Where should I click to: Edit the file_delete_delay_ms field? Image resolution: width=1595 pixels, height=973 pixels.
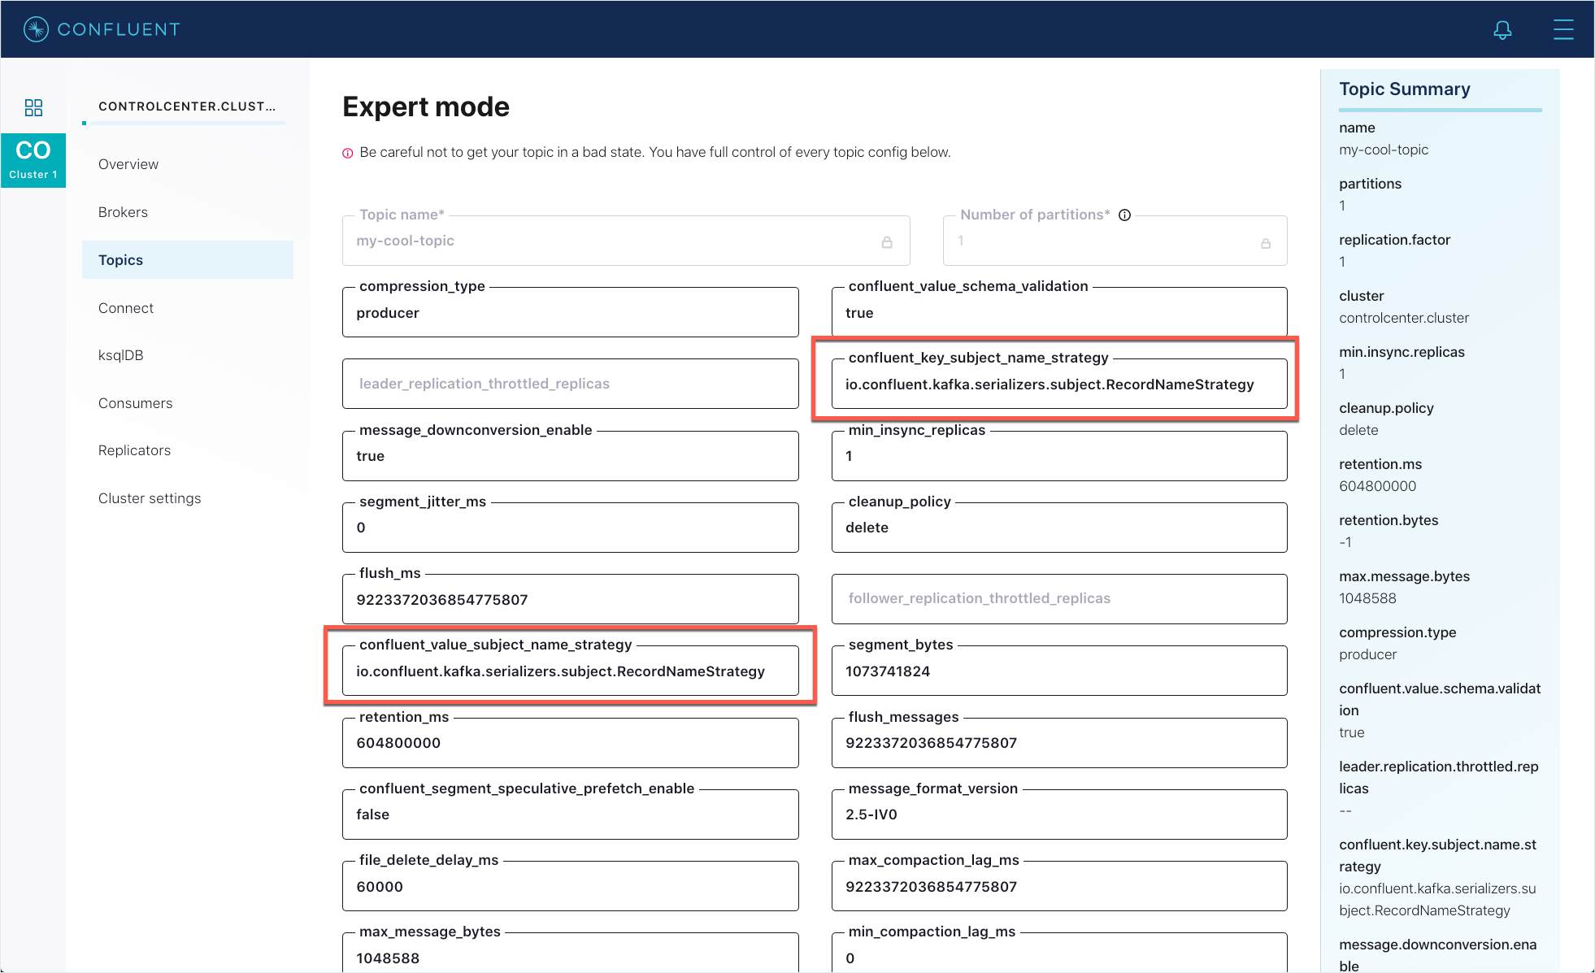(x=571, y=887)
